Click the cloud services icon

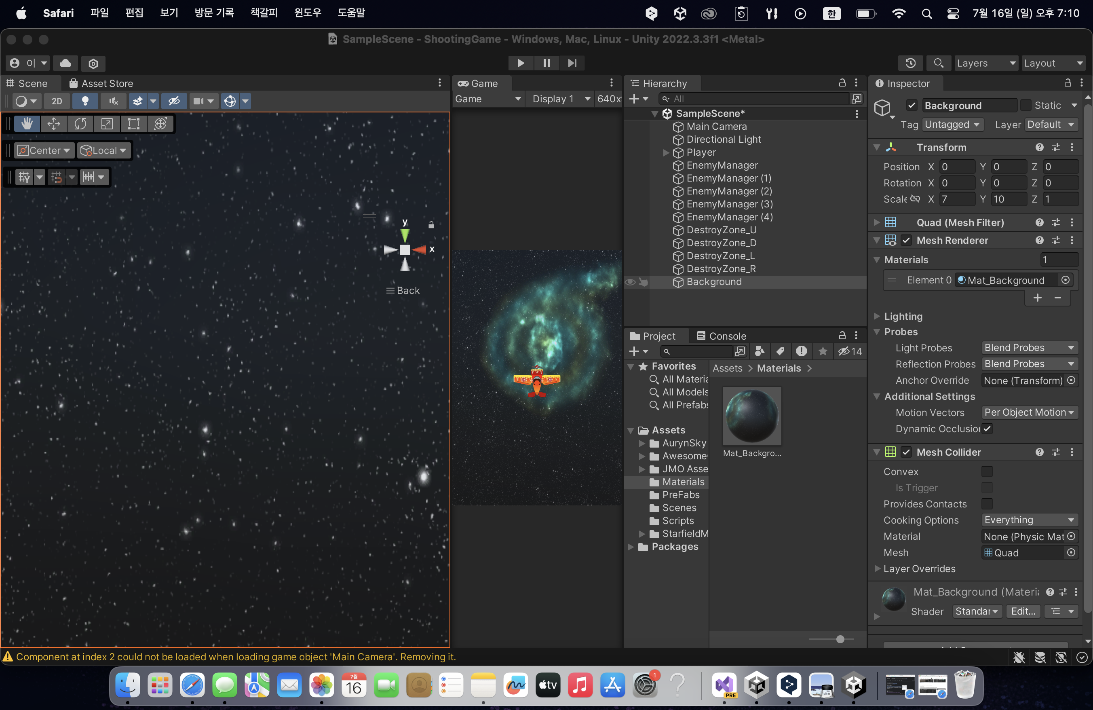tap(65, 63)
